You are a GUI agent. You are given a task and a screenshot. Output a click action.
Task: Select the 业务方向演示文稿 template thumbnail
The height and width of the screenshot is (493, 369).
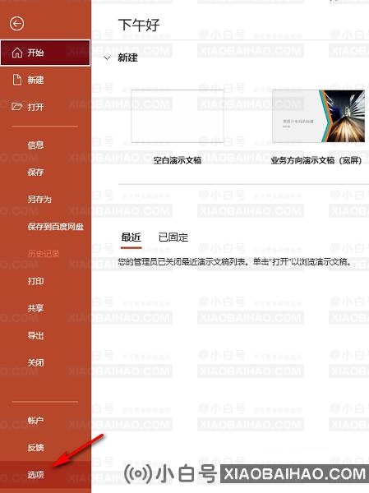(318, 116)
